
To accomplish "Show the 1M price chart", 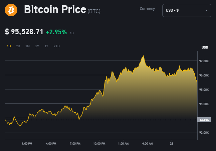I will tap(28, 46).
